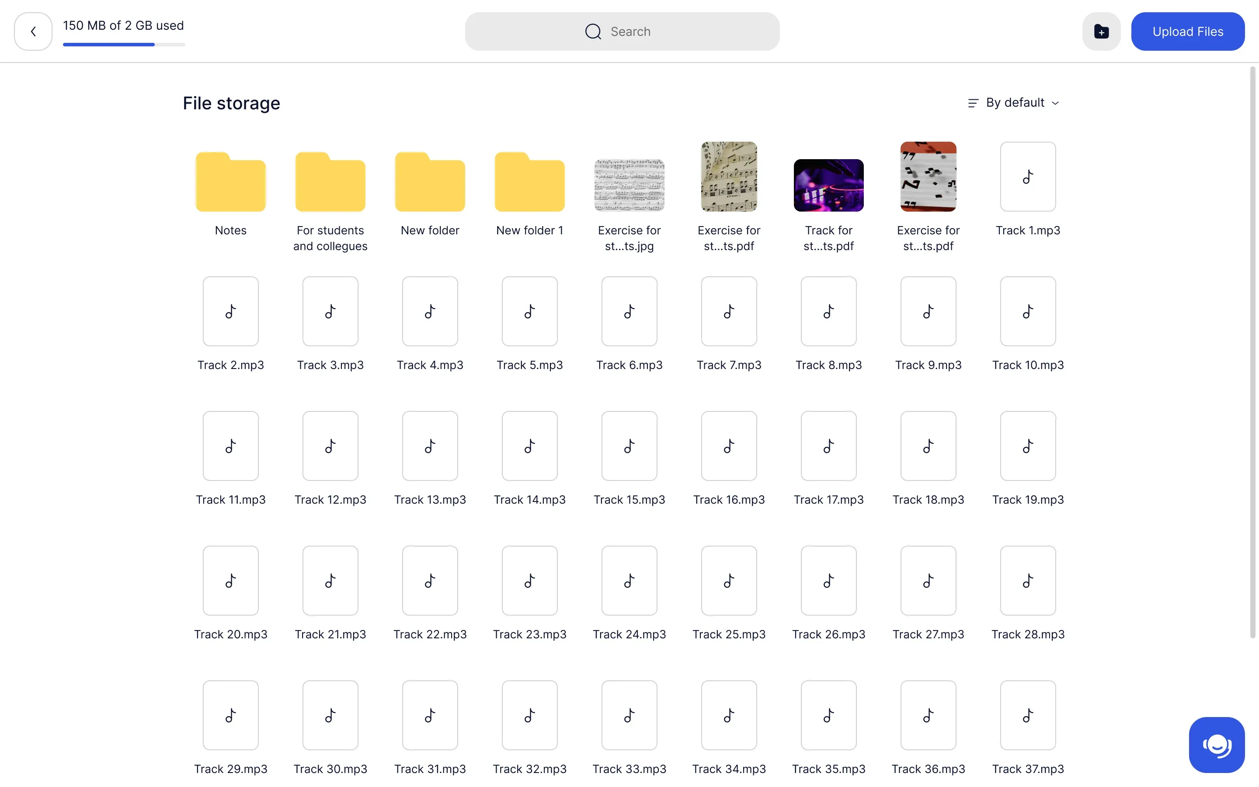Open New folder 1

(529, 183)
